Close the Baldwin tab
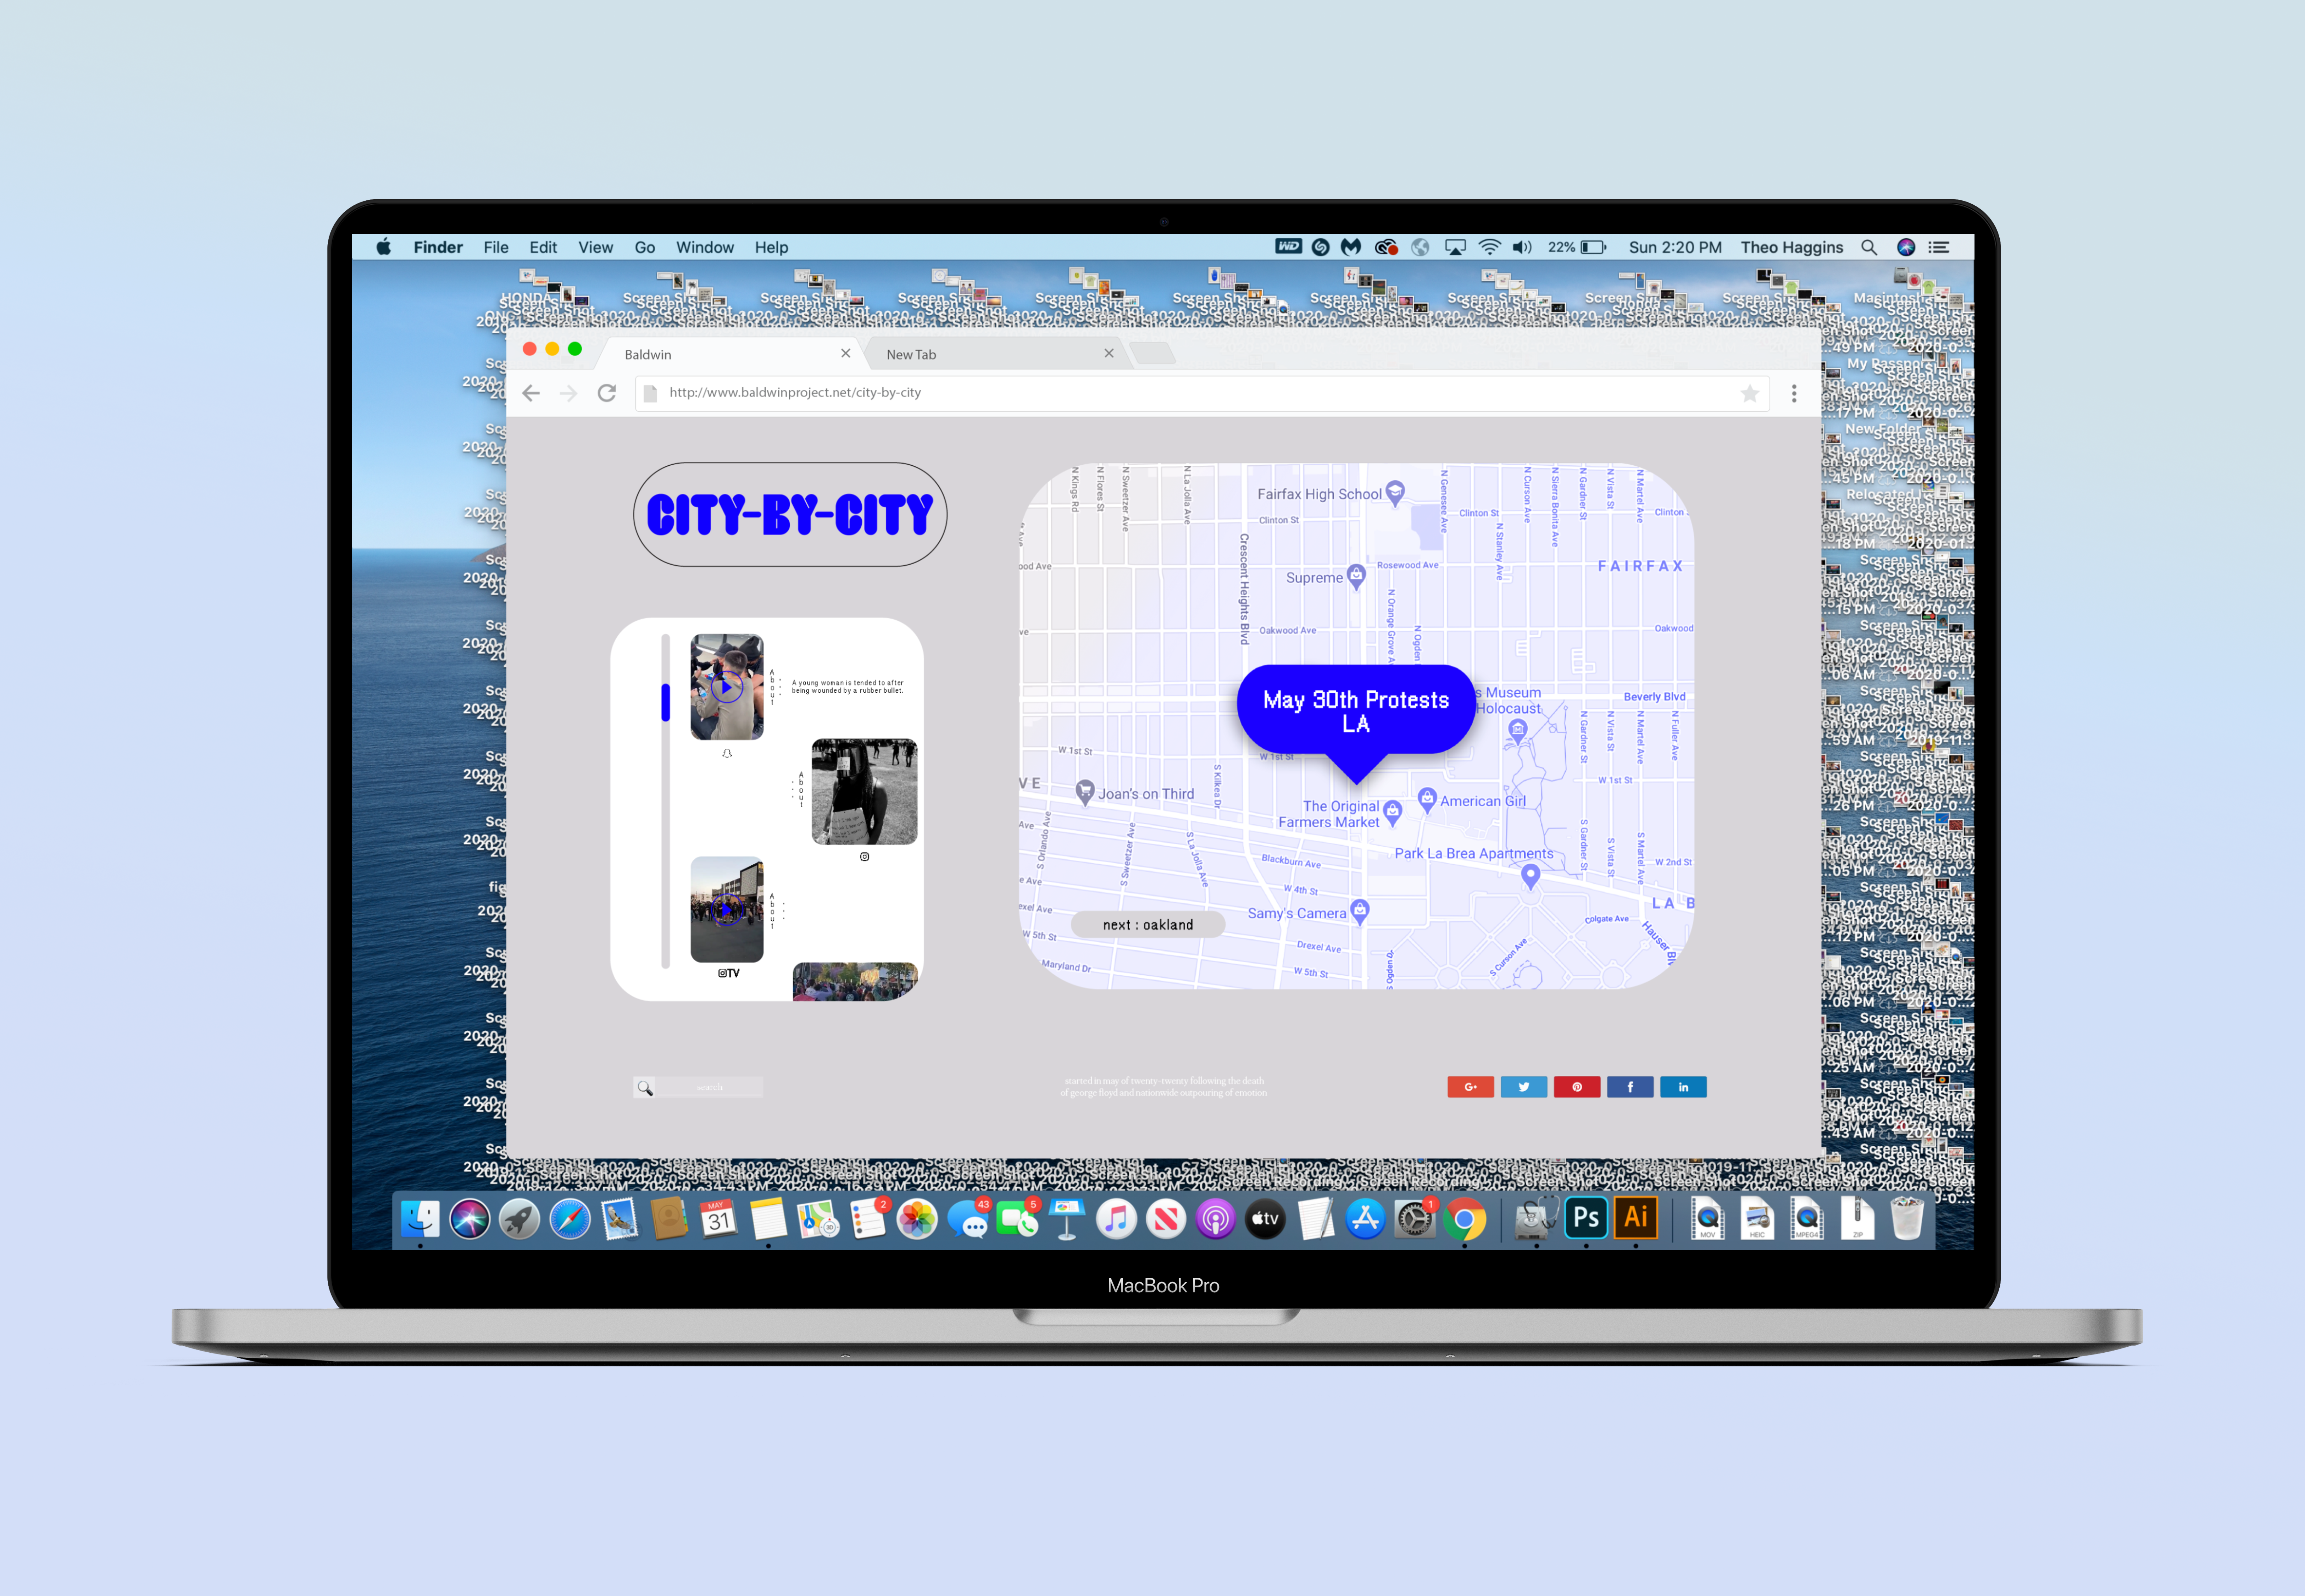The image size is (2305, 1596). click(846, 353)
